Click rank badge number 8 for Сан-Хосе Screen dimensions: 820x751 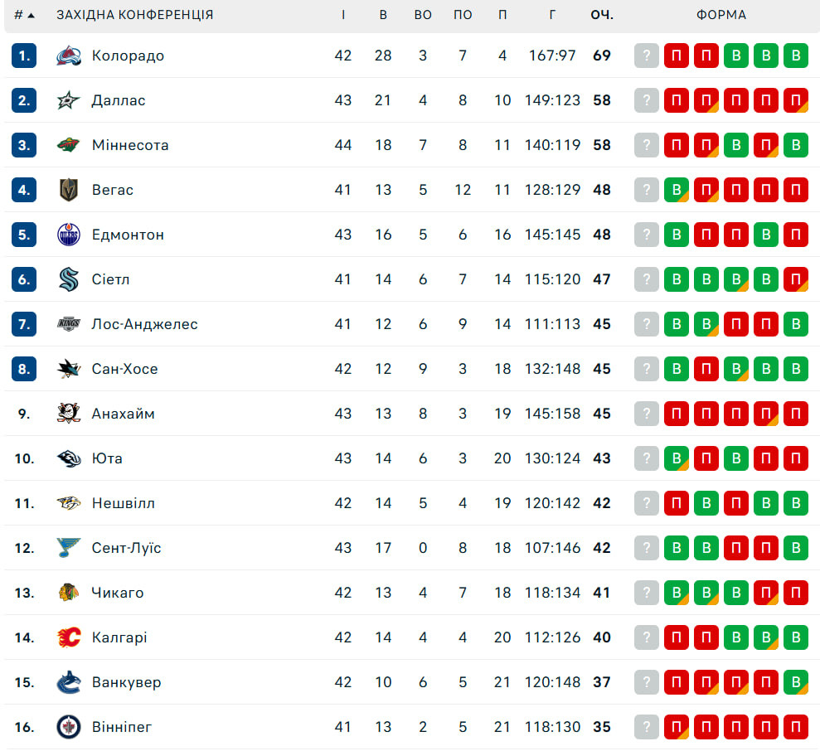coord(24,369)
